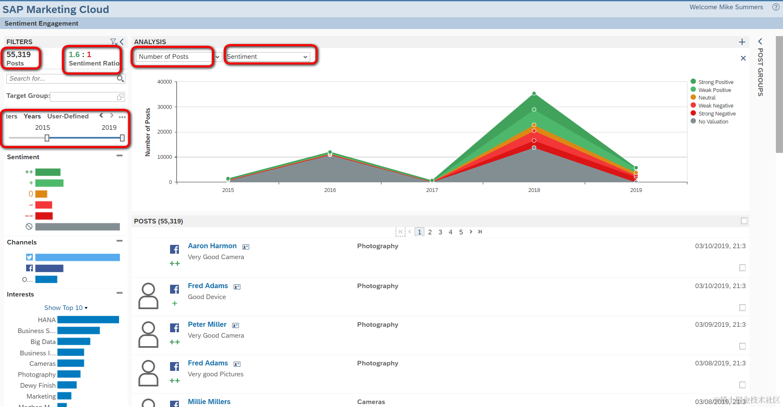Collapse the Channels filter section
The image size is (783, 407).
coord(120,241)
